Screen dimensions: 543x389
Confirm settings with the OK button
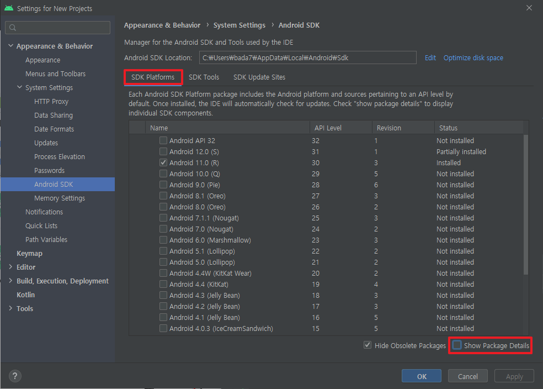tap(422, 376)
